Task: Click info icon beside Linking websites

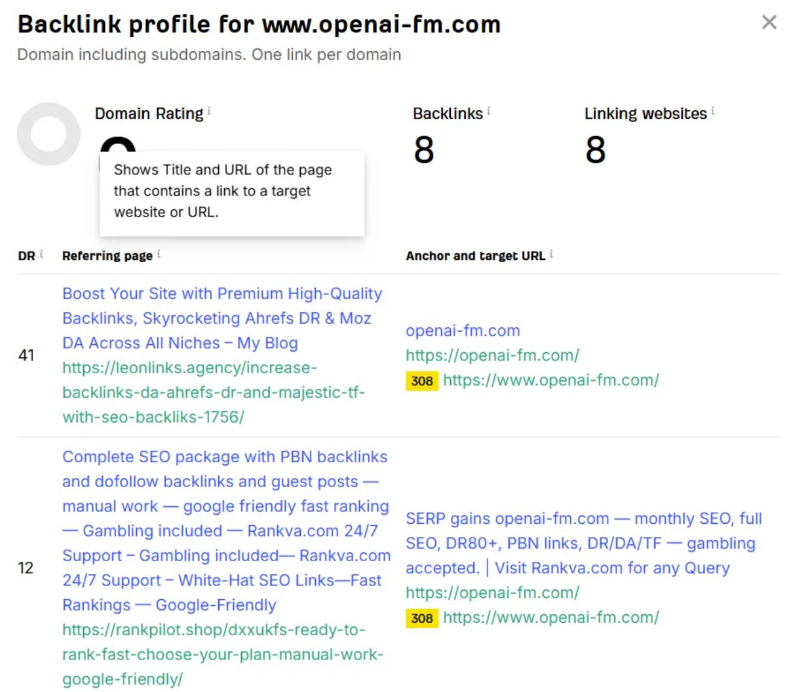Action: pyautogui.click(x=713, y=111)
